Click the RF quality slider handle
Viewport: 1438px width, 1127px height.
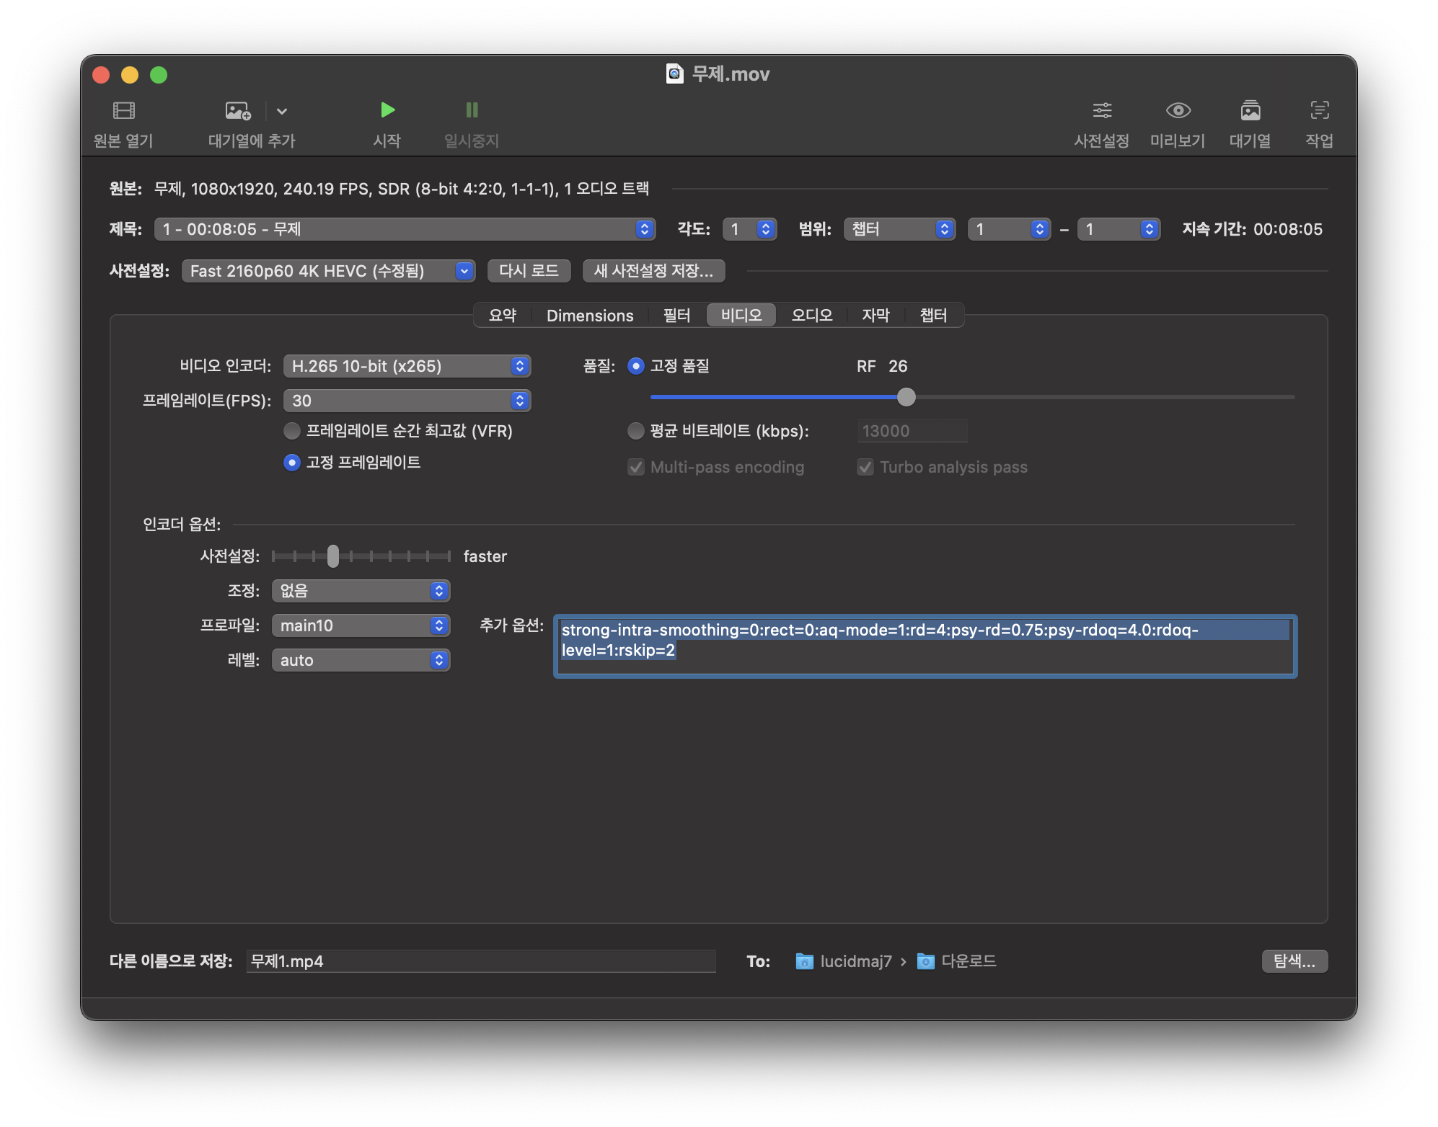907,397
